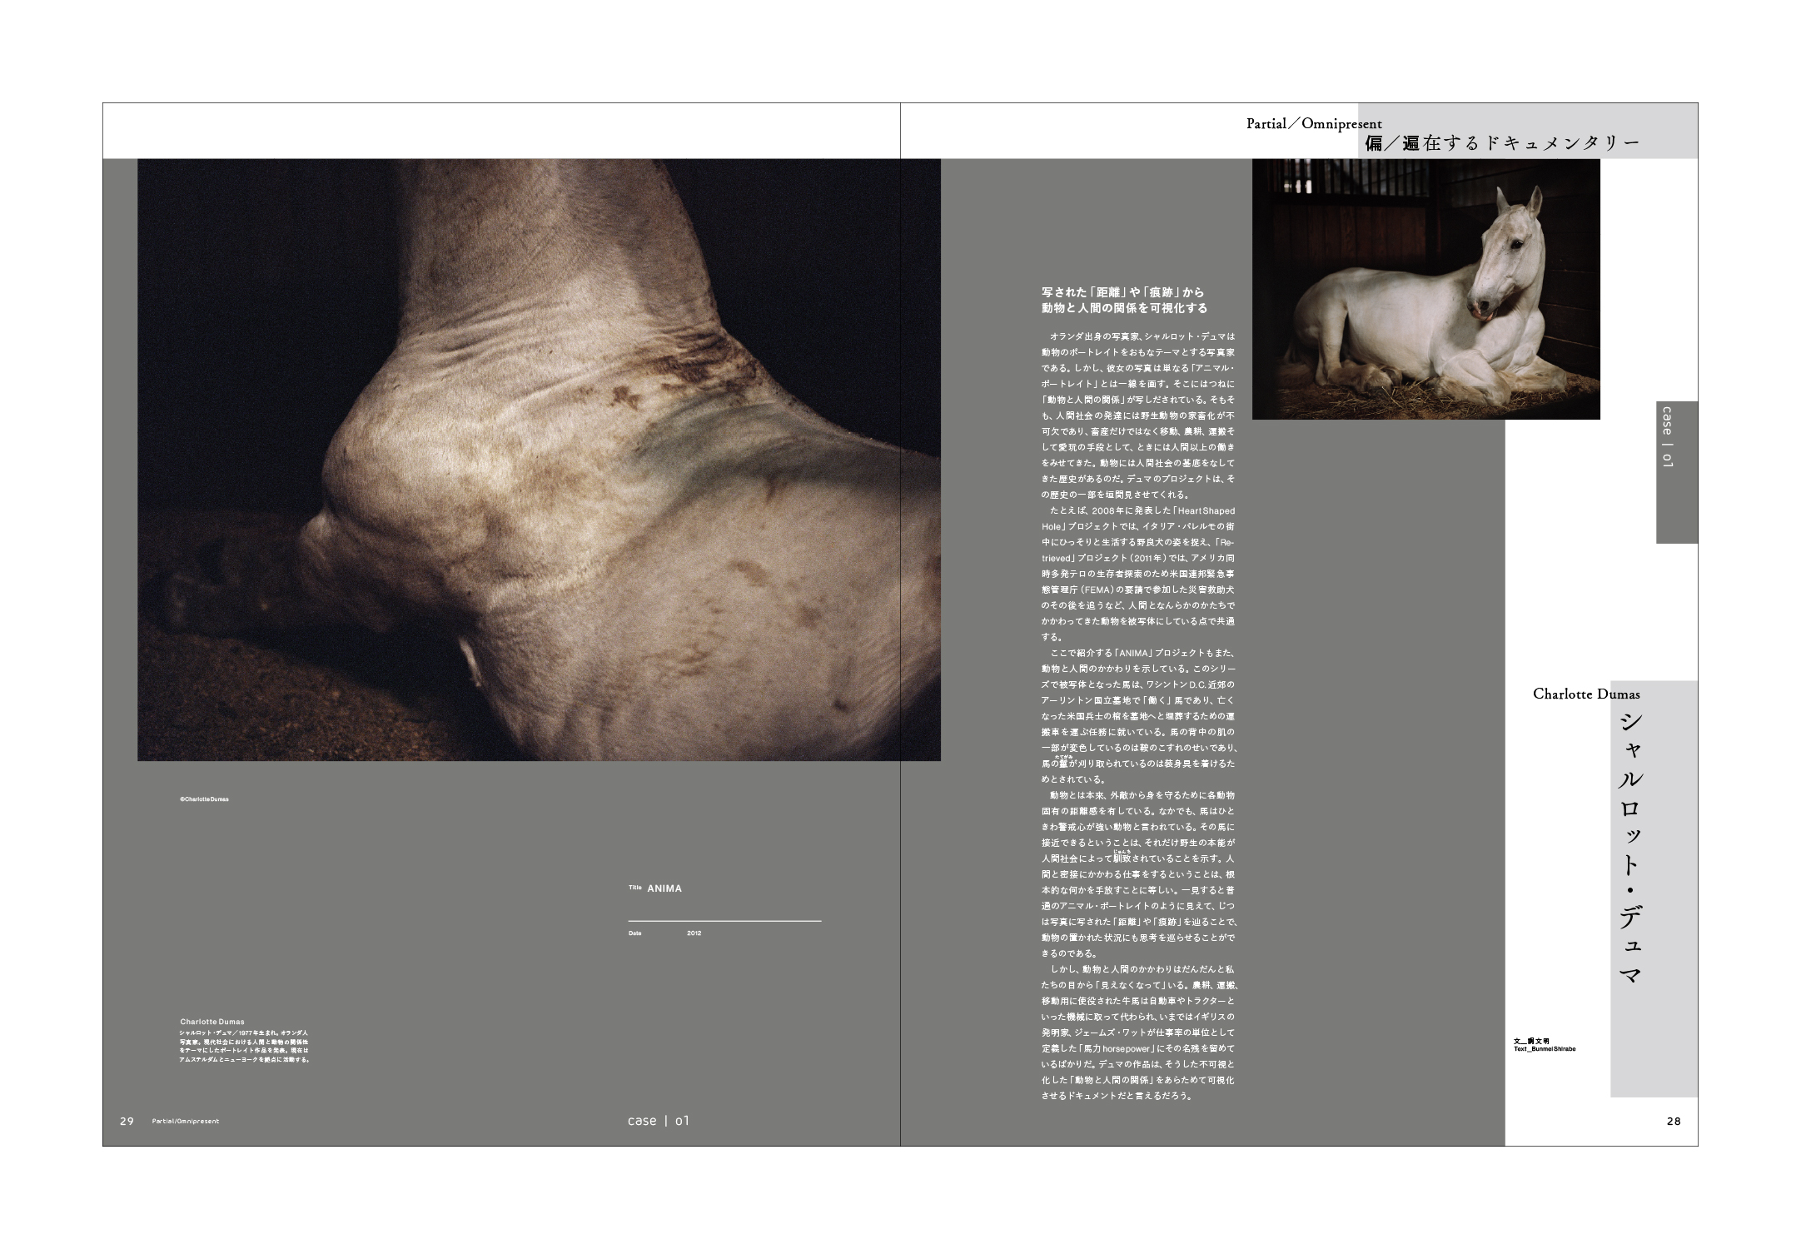This screenshot has width=1801, height=1249.
Task: Click the ©Charlotte Dumas copyright credit
Action: [x=204, y=799]
